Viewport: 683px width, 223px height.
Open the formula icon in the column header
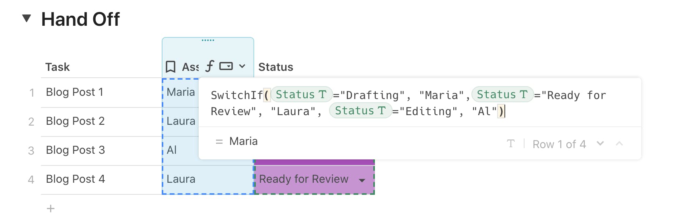209,66
